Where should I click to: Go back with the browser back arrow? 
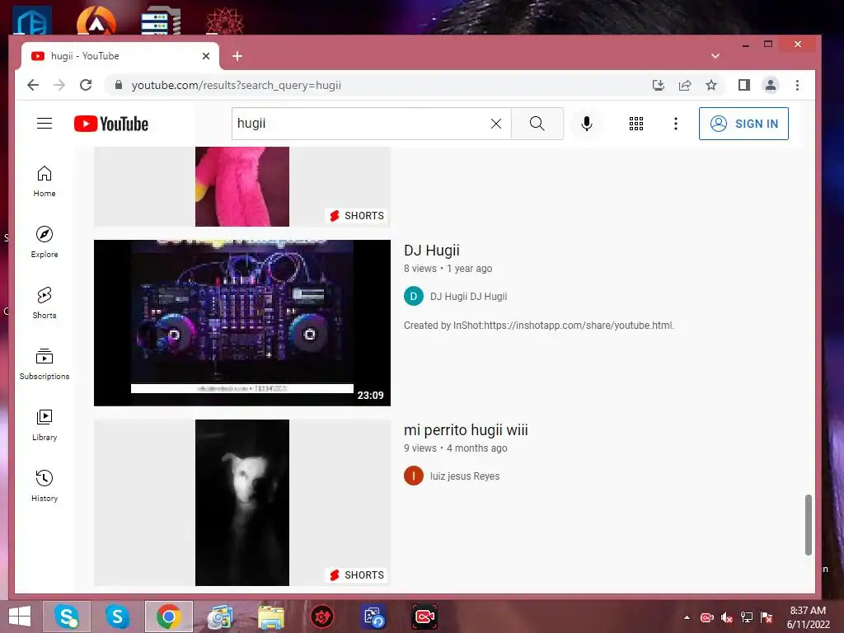pyautogui.click(x=33, y=85)
